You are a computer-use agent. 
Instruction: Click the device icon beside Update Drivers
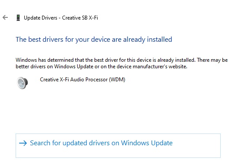(x=18, y=18)
